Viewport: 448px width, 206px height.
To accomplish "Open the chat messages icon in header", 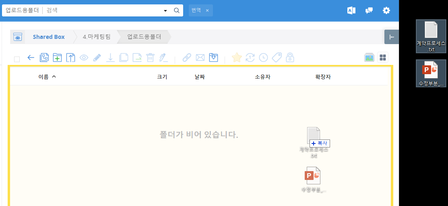I will click(x=369, y=10).
